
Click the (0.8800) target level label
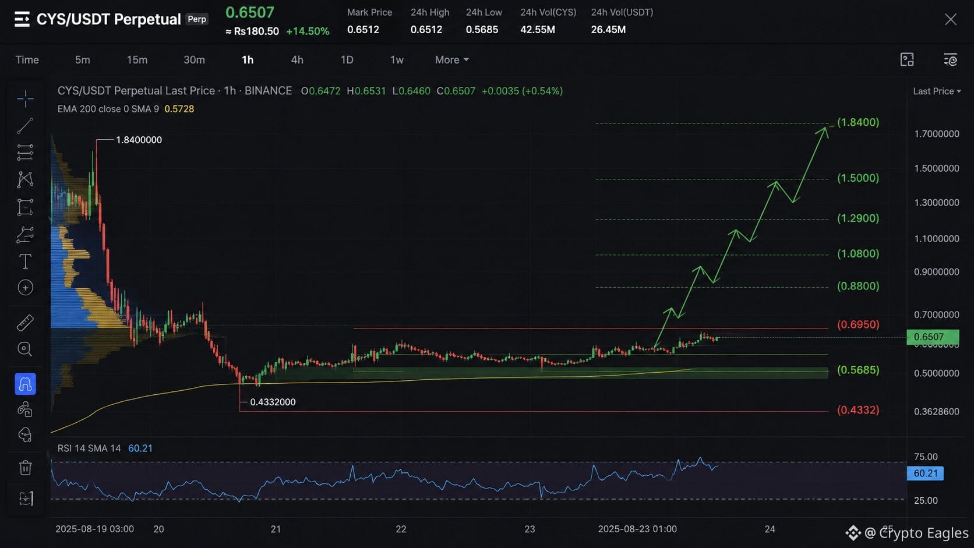(858, 286)
